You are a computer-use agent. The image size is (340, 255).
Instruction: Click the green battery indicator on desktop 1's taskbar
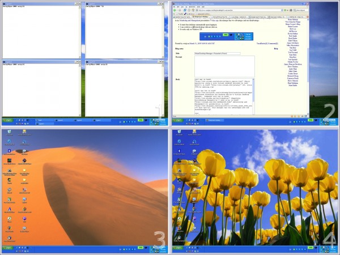pyautogui.click(x=141, y=120)
